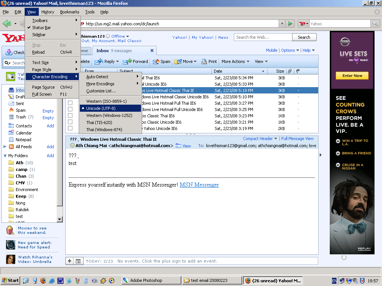Open the Tools menu in Firefox
Image resolution: width=382 pixels, height=286 pixels.
[90, 12]
